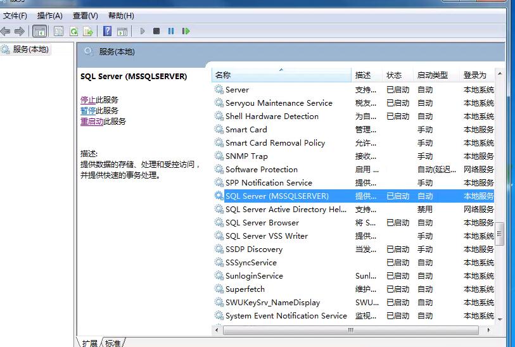Select Smart Card Removal Policy service
Image resolution: width=515 pixels, height=347 pixels.
[353, 143]
